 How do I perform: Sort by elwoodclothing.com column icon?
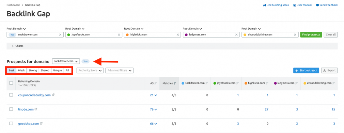[334, 83]
